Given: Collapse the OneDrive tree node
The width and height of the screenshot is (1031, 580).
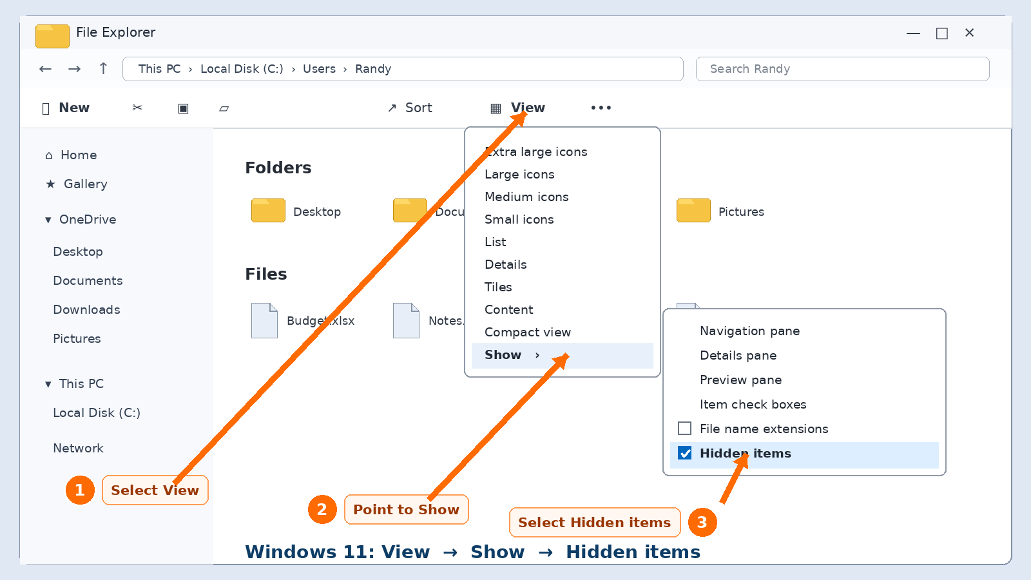Looking at the screenshot, I should coord(48,220).
